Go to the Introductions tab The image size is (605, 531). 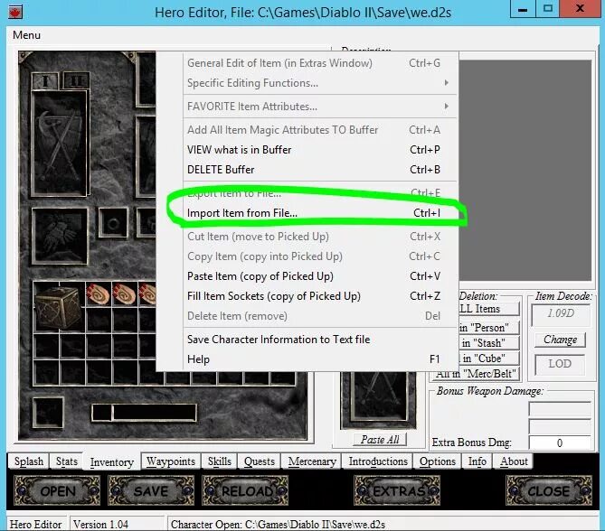[378, 461]
